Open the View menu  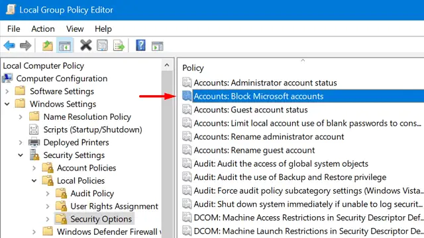[75, 29]
